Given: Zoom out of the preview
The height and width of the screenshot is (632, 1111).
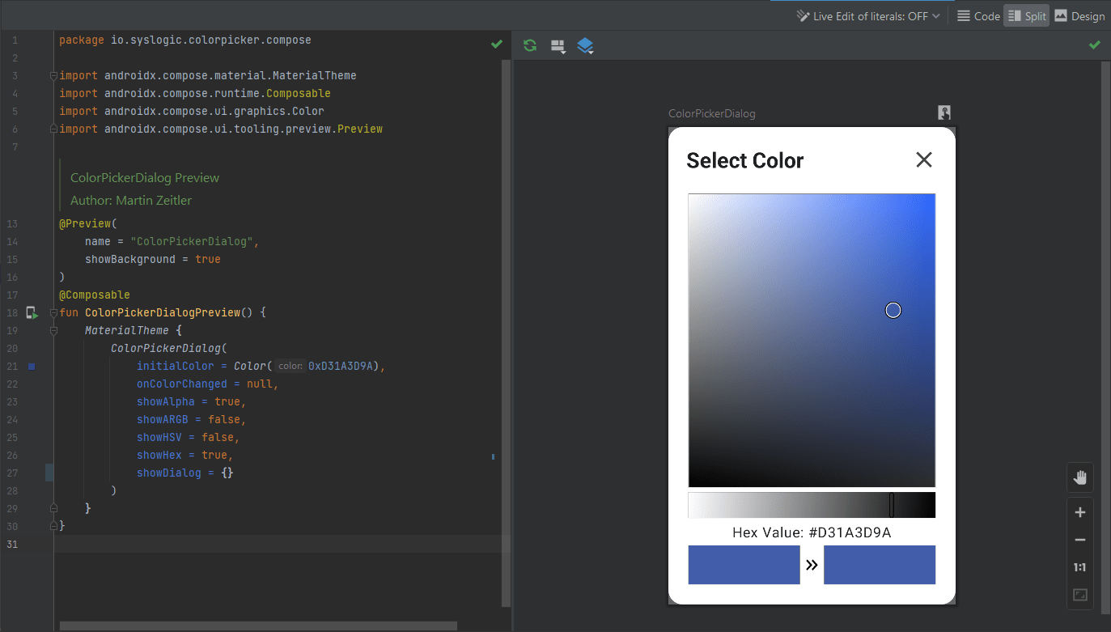Looking at the screenshot, I should pos(1079,539).
